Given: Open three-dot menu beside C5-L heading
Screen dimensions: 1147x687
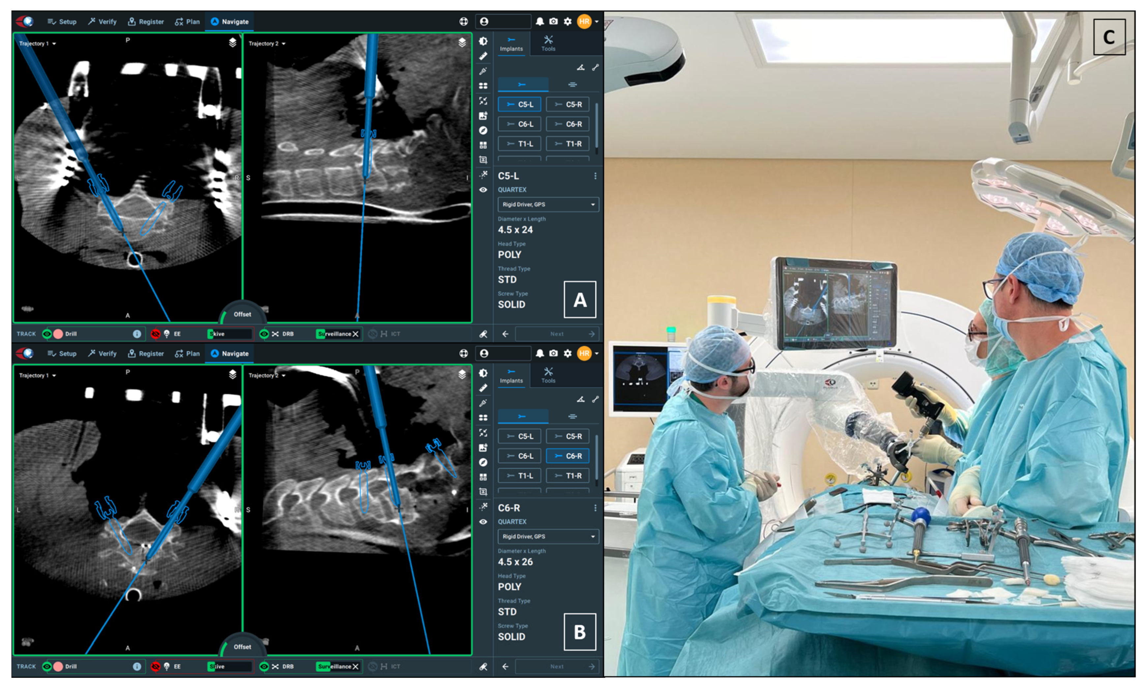Looking at the screenshot, I should [595, 176].
